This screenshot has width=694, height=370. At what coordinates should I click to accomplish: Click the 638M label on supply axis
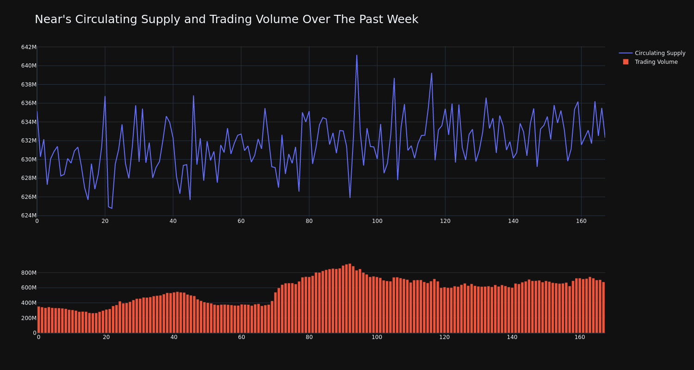coord(29,84)
